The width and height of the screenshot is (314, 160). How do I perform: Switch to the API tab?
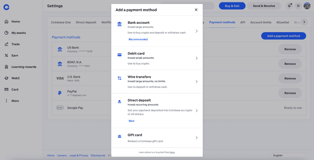(x=243, y=23)
